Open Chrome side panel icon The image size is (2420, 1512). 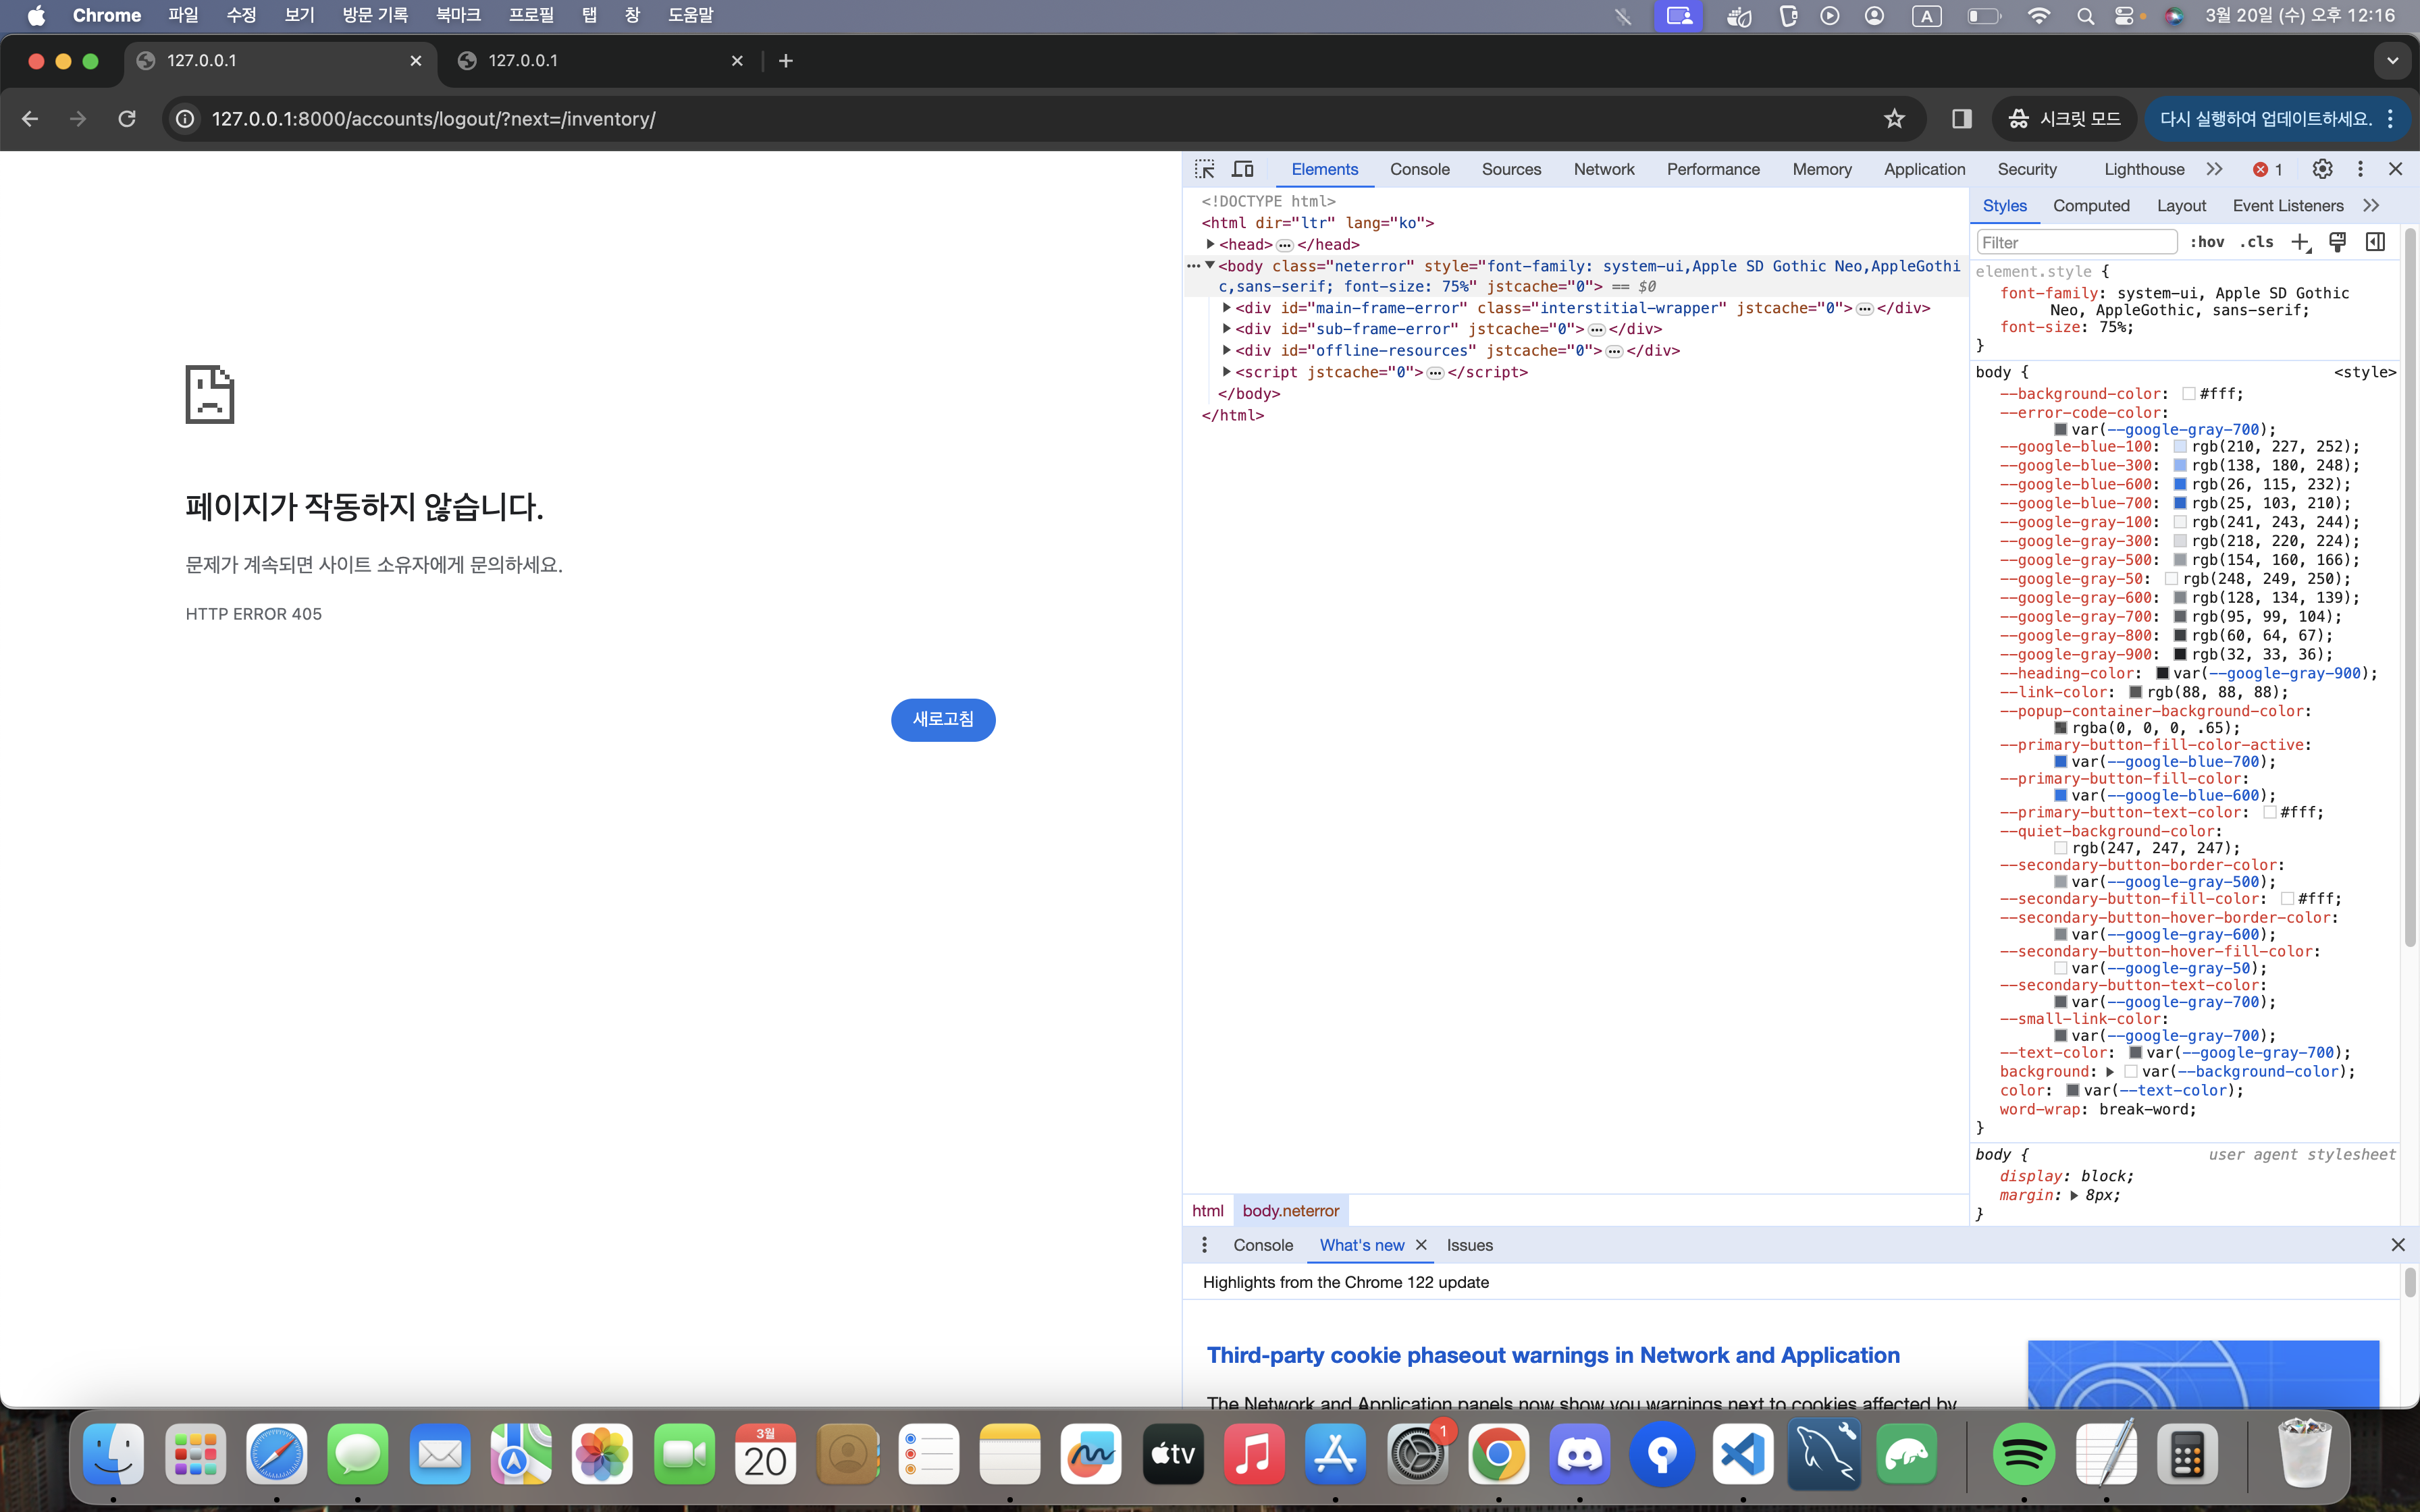click(x=1961, y=119)
